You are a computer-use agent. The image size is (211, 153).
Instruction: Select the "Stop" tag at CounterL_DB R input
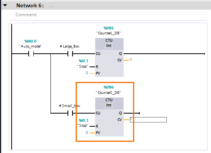coord(83,66)
